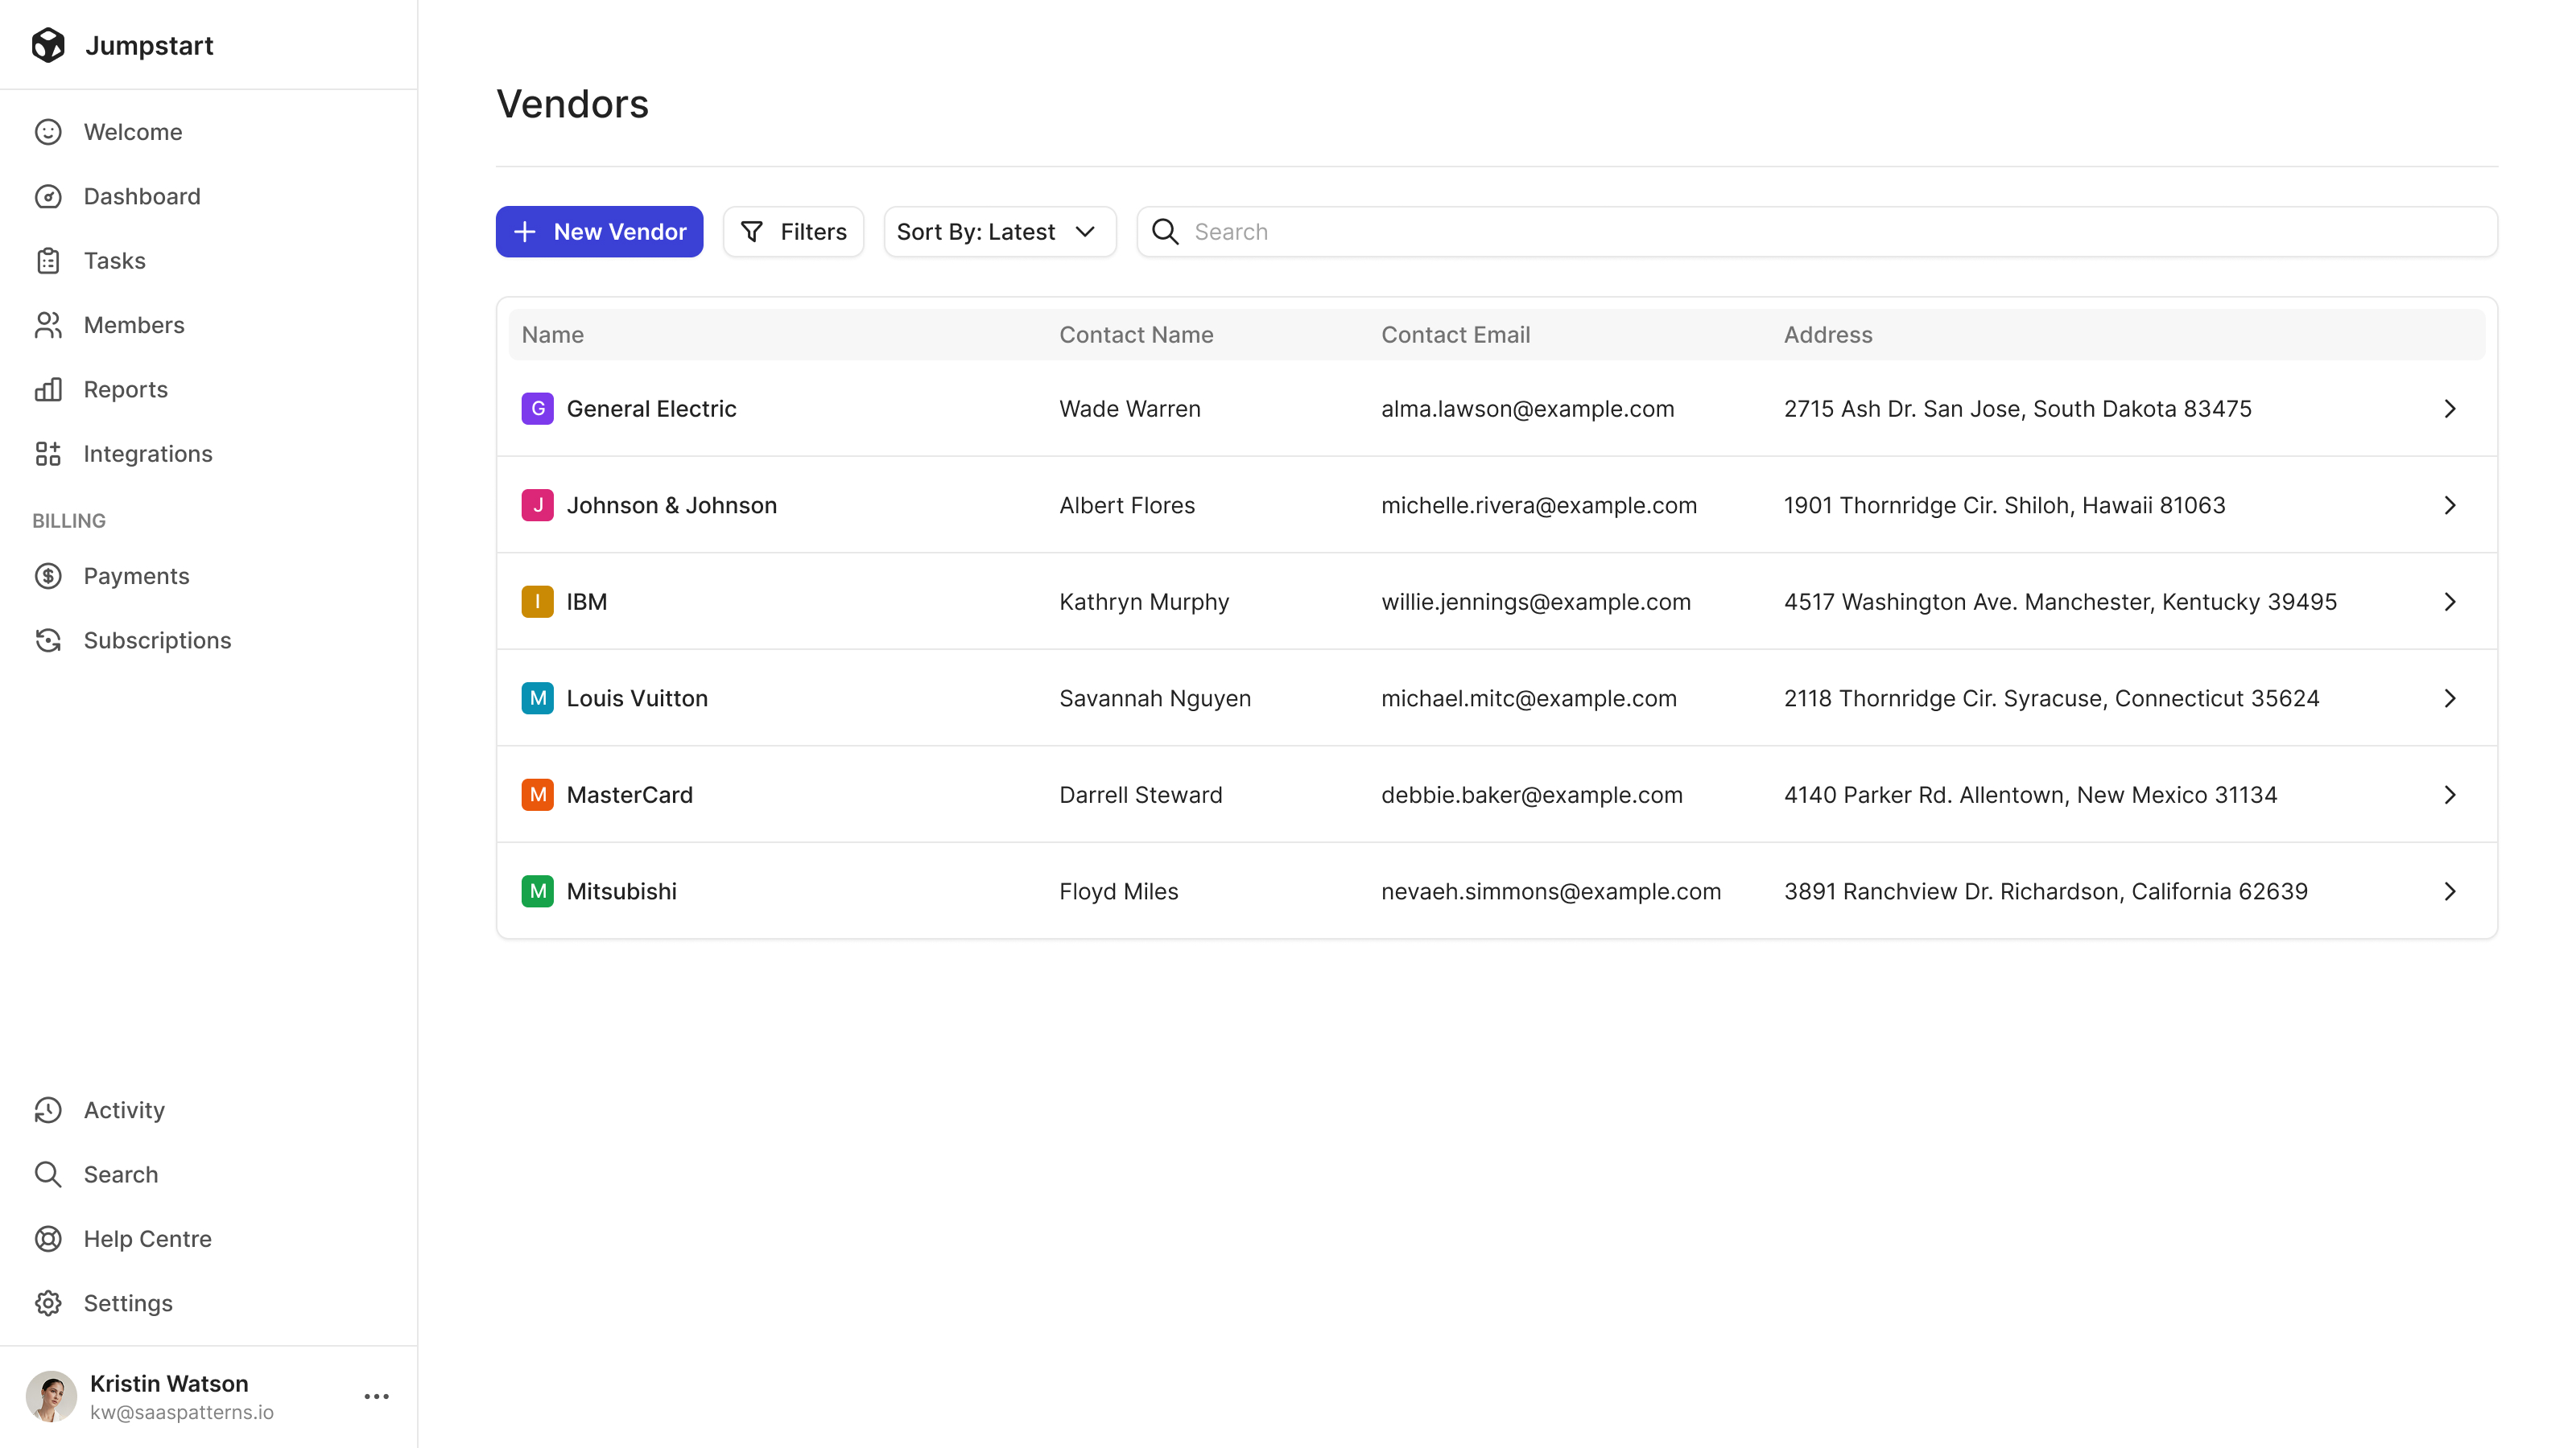The width and height of the screenshot is (2576, 1448).
Task: Click the magnifier icon in search bar
Action: point(1165,232)
